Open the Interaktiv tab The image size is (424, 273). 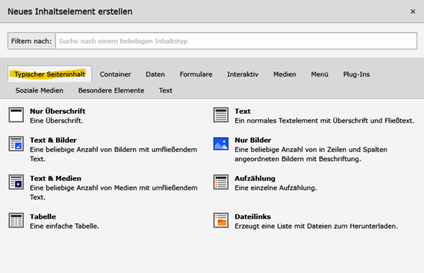tap(243, 74)
